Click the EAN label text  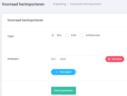point(74,35)
